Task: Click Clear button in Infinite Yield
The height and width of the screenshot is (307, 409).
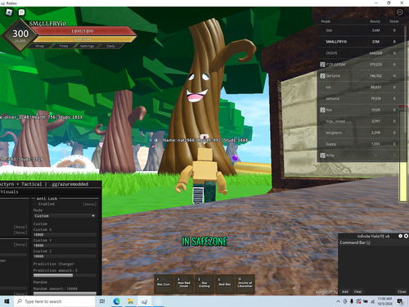Action: point(357,291)
